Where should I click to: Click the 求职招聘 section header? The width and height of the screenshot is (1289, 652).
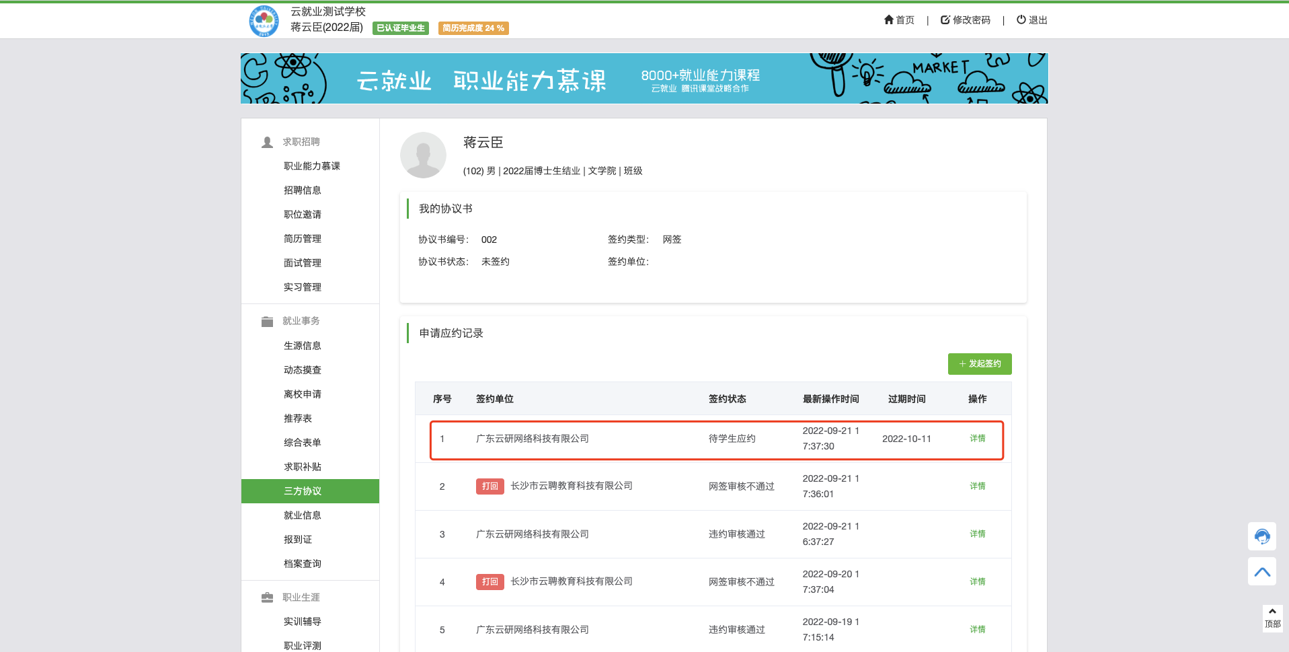[301, 142]
